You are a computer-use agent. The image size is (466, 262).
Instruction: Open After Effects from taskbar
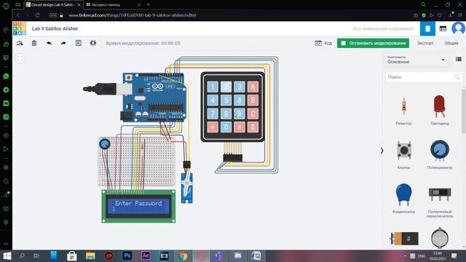(x=146, y=255)
